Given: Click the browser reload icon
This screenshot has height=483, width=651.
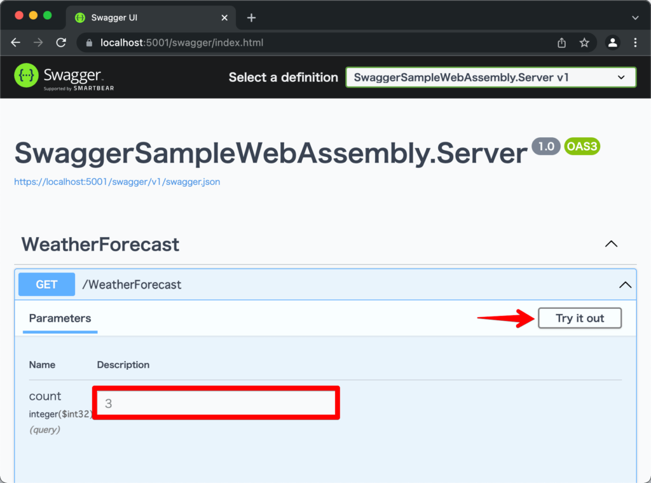Looking at the screenshot, I should [61, 43].
